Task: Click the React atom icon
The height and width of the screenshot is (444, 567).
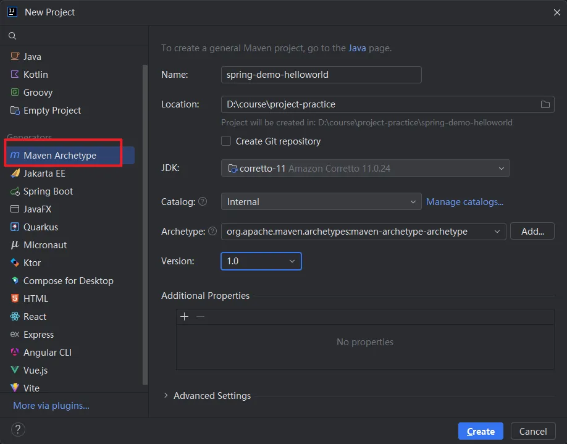Action: 15,316
